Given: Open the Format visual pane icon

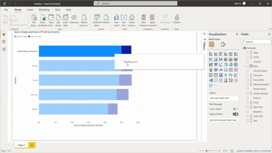Looking at the screenshot, I should [223, 44].
